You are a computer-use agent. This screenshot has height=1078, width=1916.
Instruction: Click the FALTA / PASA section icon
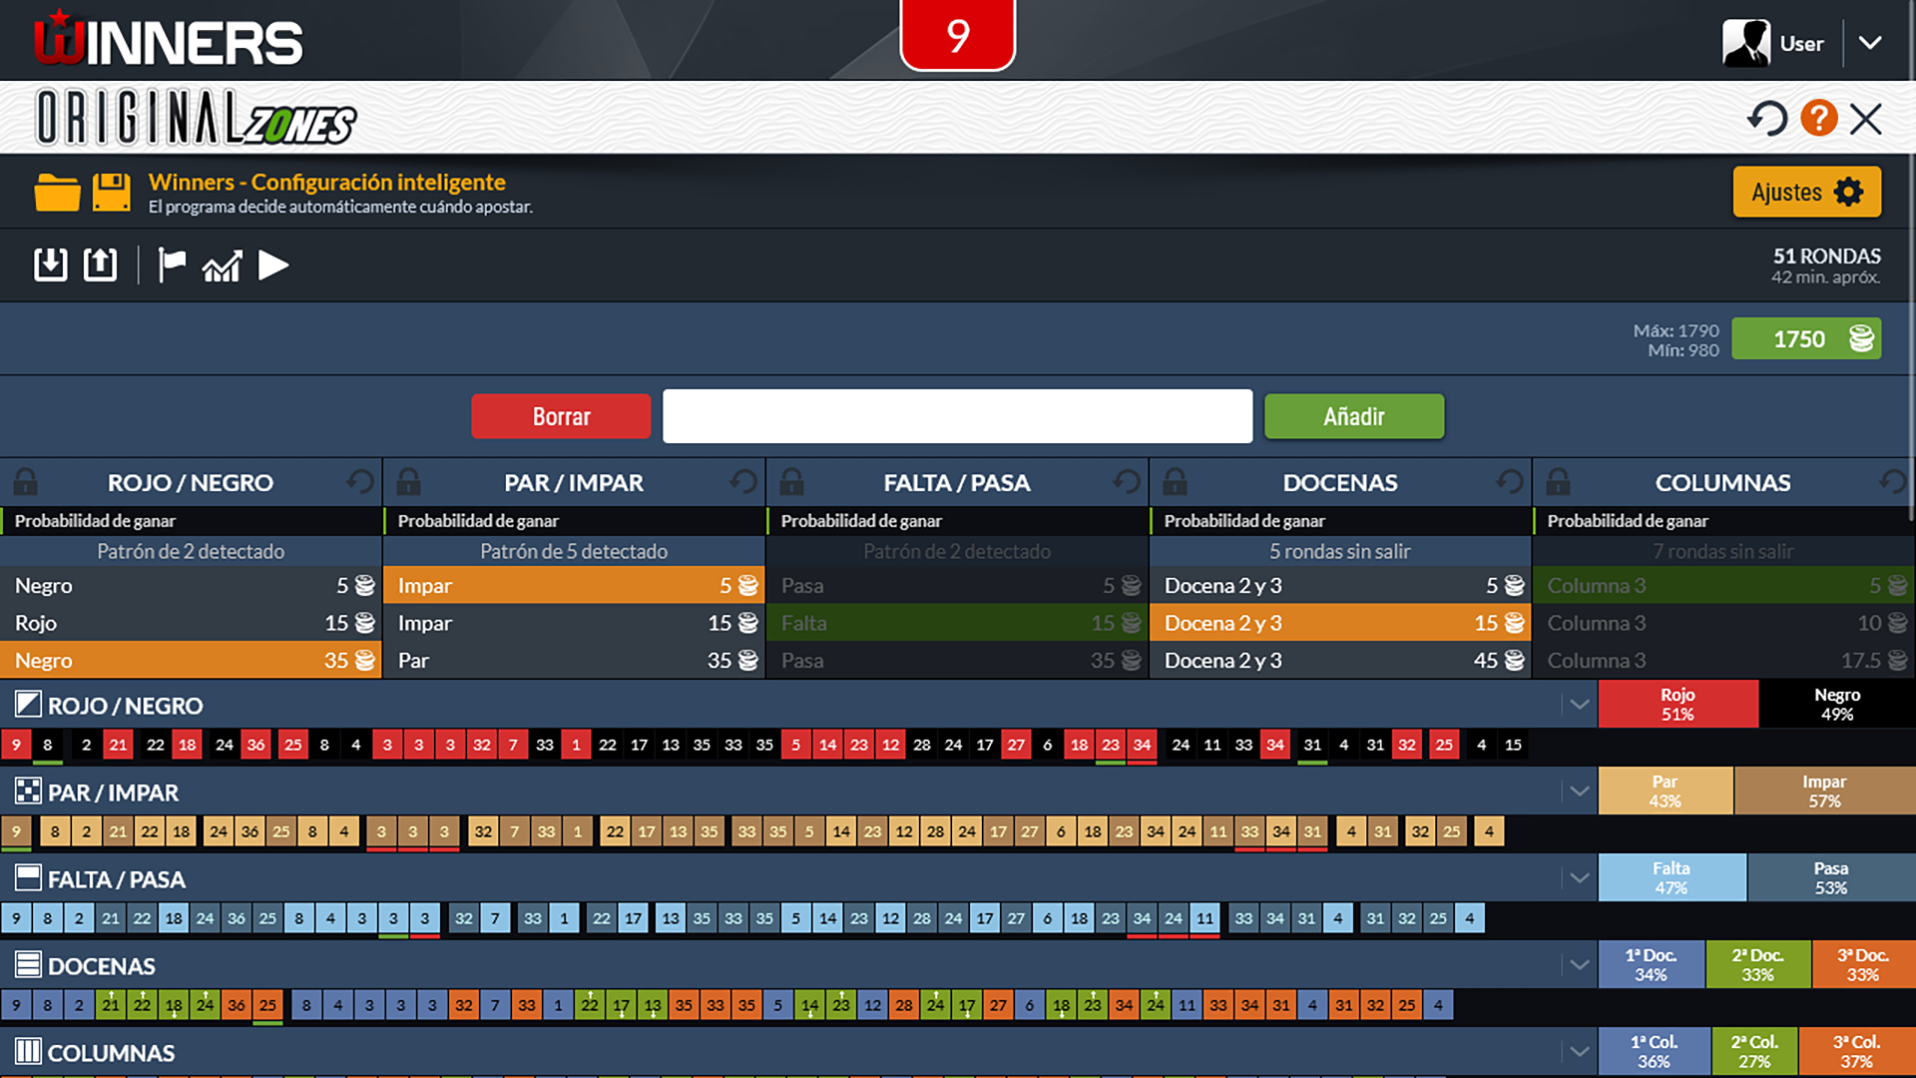click(28, 878)
